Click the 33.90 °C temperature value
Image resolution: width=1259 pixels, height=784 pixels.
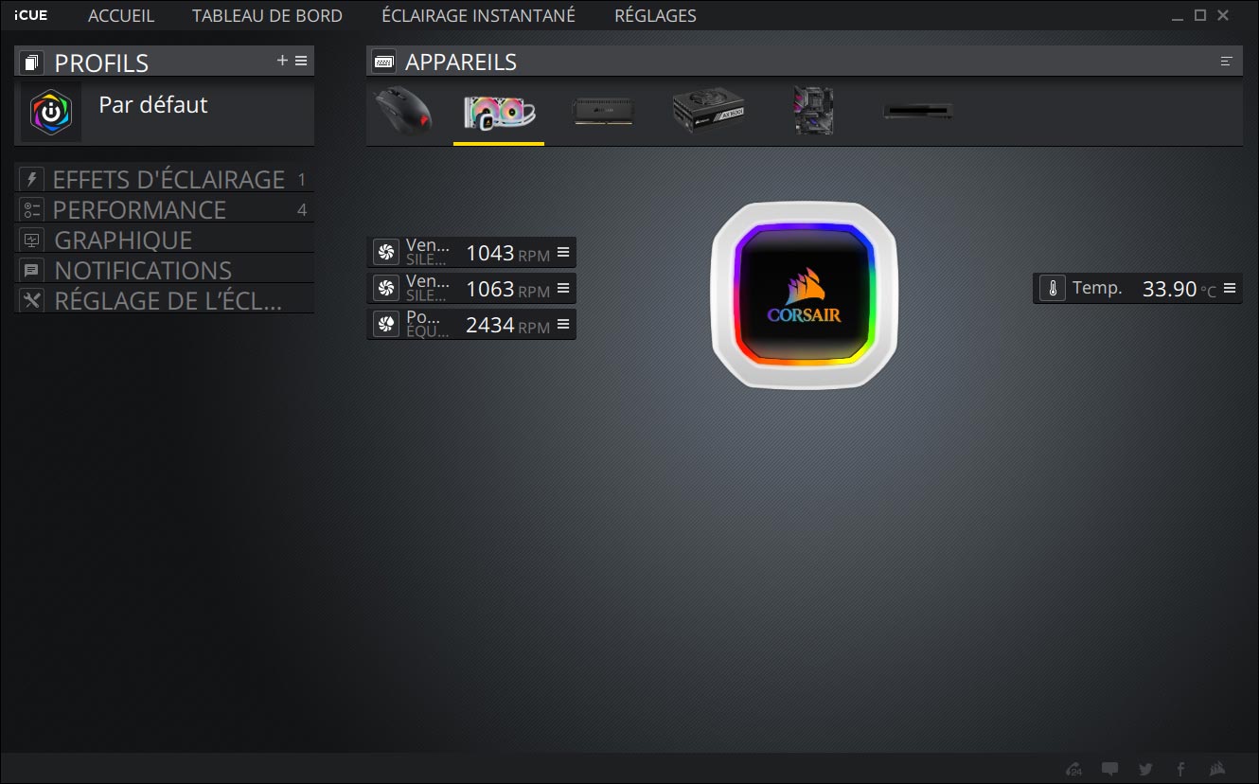[x=1179, y=290]
